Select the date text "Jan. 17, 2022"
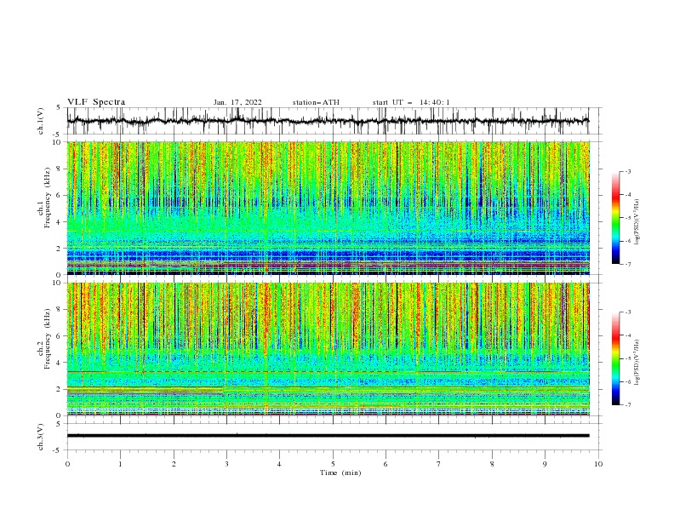The image size is (674, 521). tap(237, 102)
